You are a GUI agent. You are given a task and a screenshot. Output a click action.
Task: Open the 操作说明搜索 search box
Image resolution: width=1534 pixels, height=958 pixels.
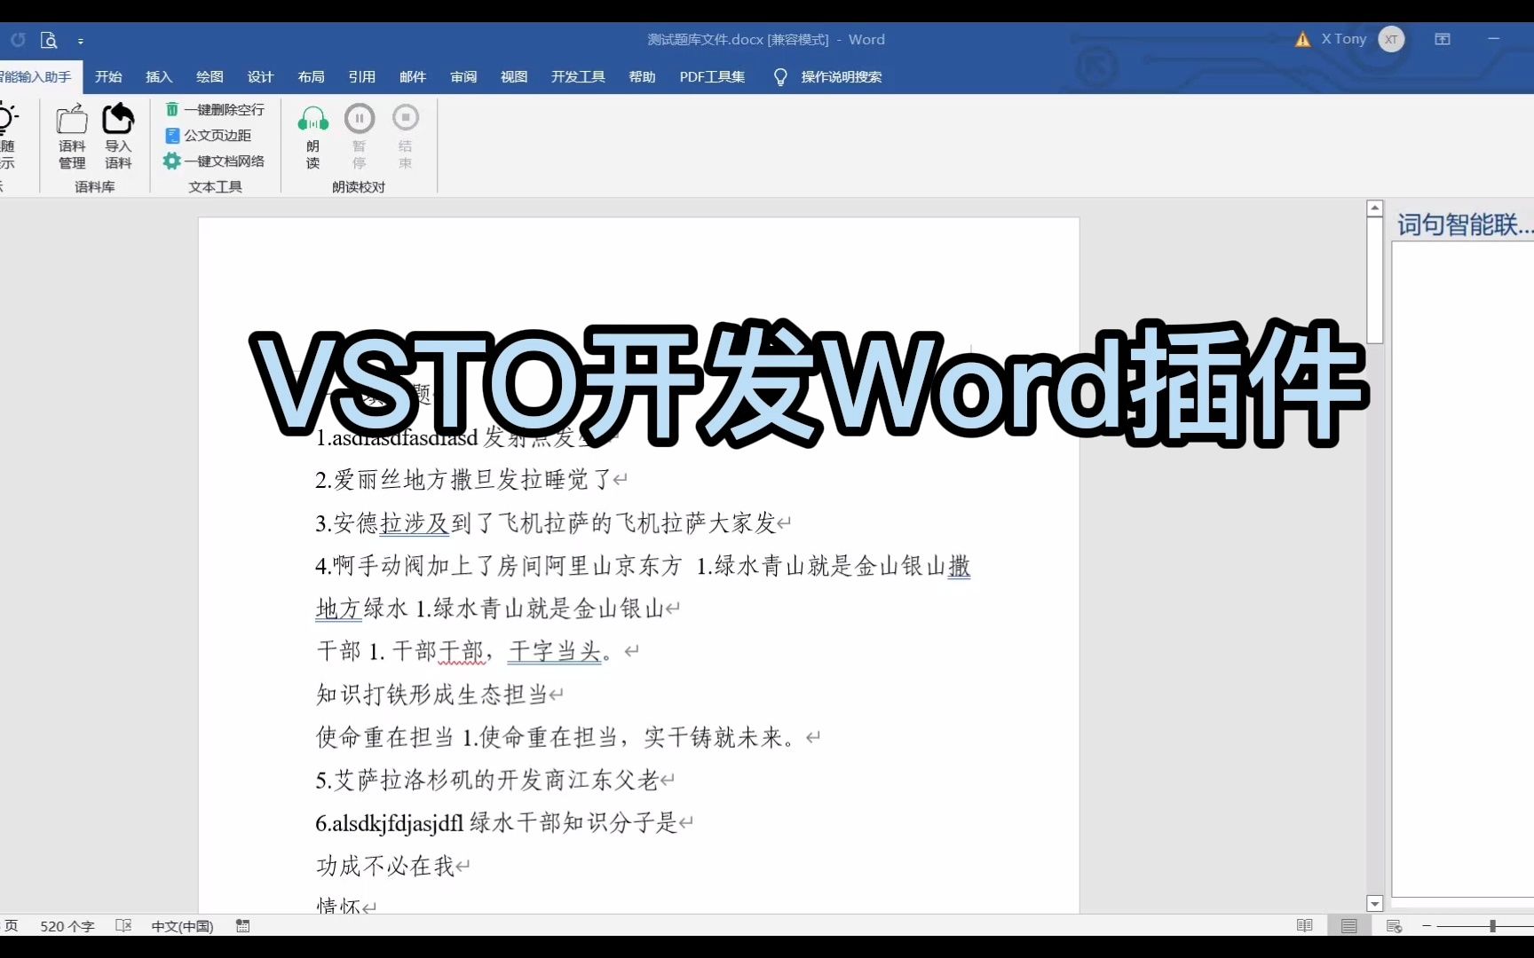840,76
